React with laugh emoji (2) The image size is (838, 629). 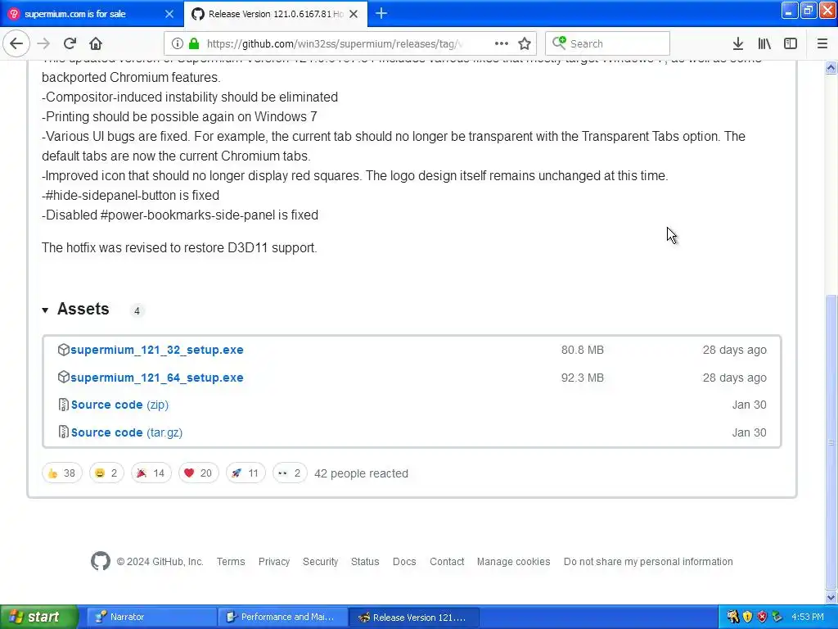106,473
